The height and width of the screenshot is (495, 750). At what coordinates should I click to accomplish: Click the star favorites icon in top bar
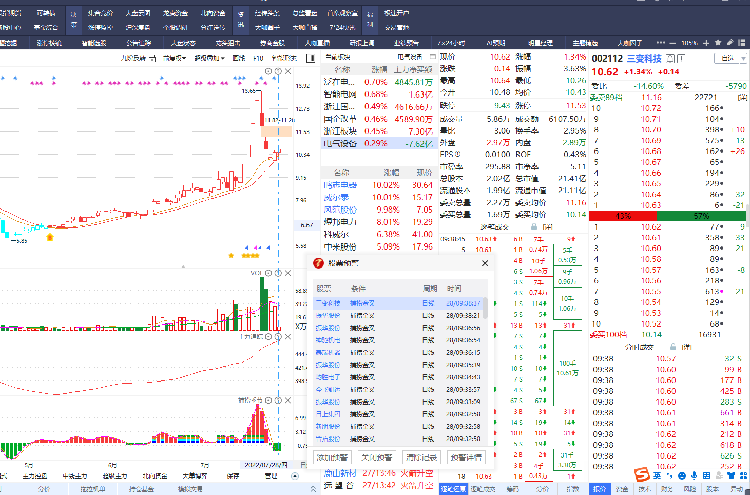718,43
